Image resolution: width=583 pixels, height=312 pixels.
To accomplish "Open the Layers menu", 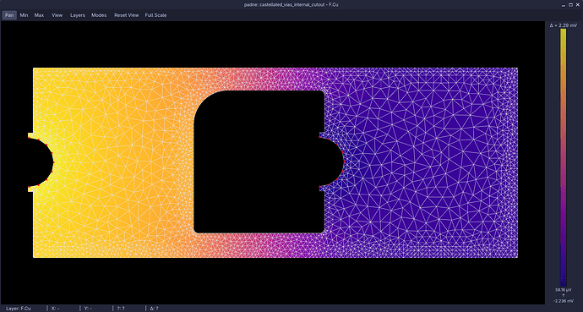I will 78,15.
